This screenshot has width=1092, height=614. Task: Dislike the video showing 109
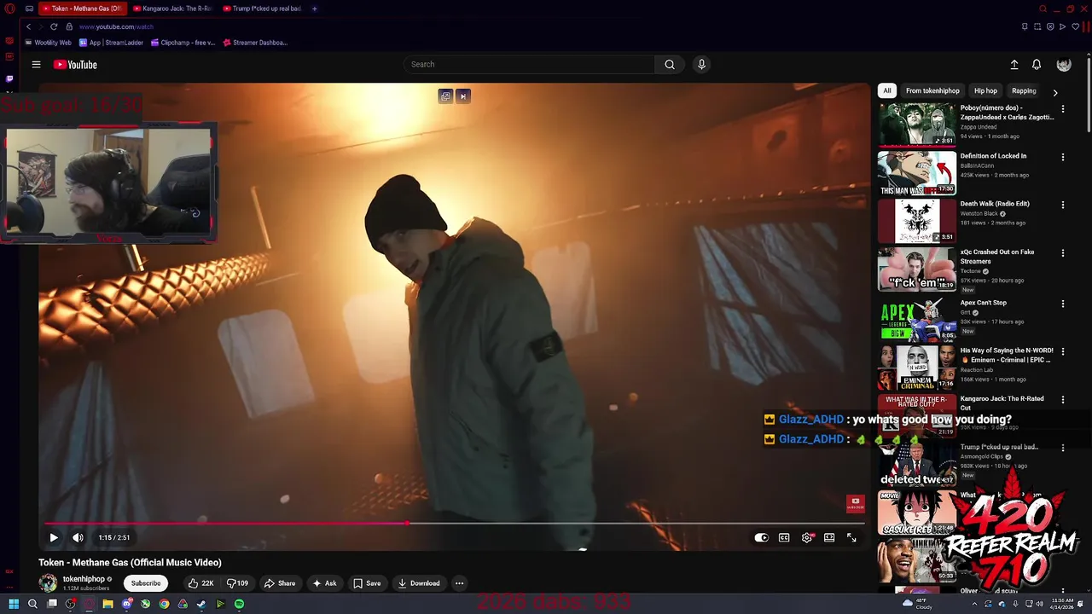point(237,583)
